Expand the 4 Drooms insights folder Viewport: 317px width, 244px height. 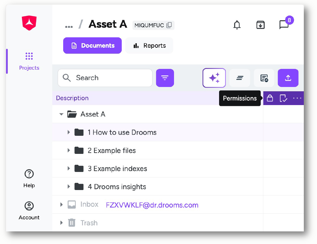(x=69, y=187)
